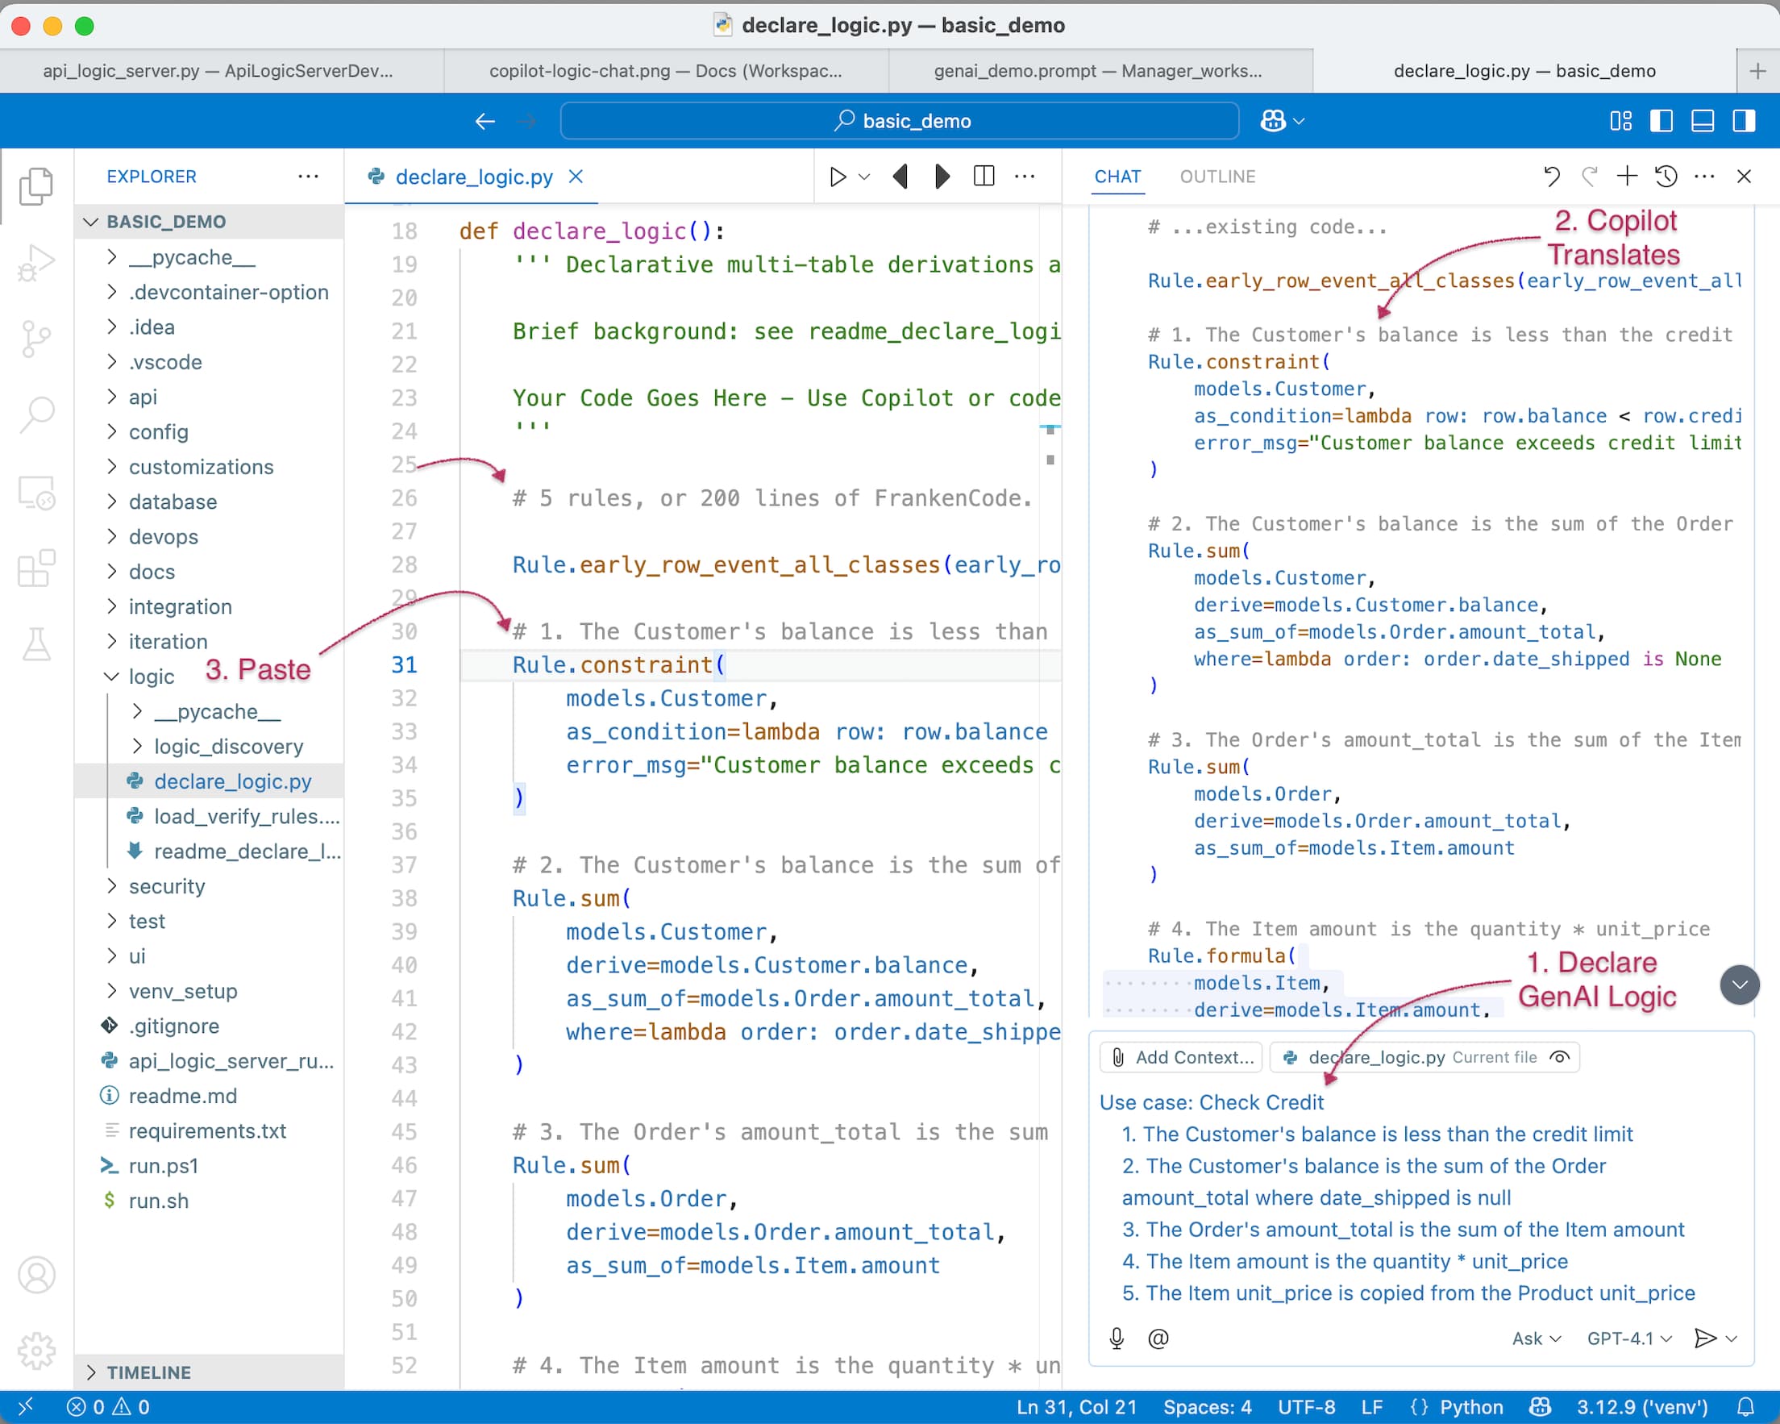Open the Explorer view in activity bar
This screenshot has height=1424, width=1780.
click(36, 185)
